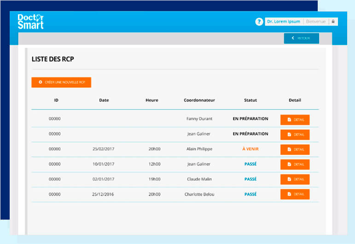Click the lock icon in header
This screenshot has width=355, height=244.
pyautogui.click(x=333, y=22)
